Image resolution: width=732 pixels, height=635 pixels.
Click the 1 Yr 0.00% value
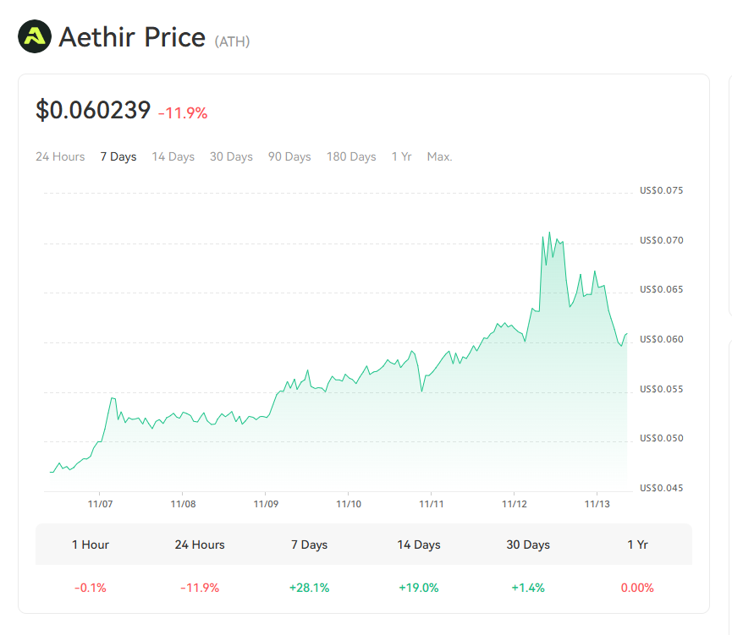pos(637,588)
